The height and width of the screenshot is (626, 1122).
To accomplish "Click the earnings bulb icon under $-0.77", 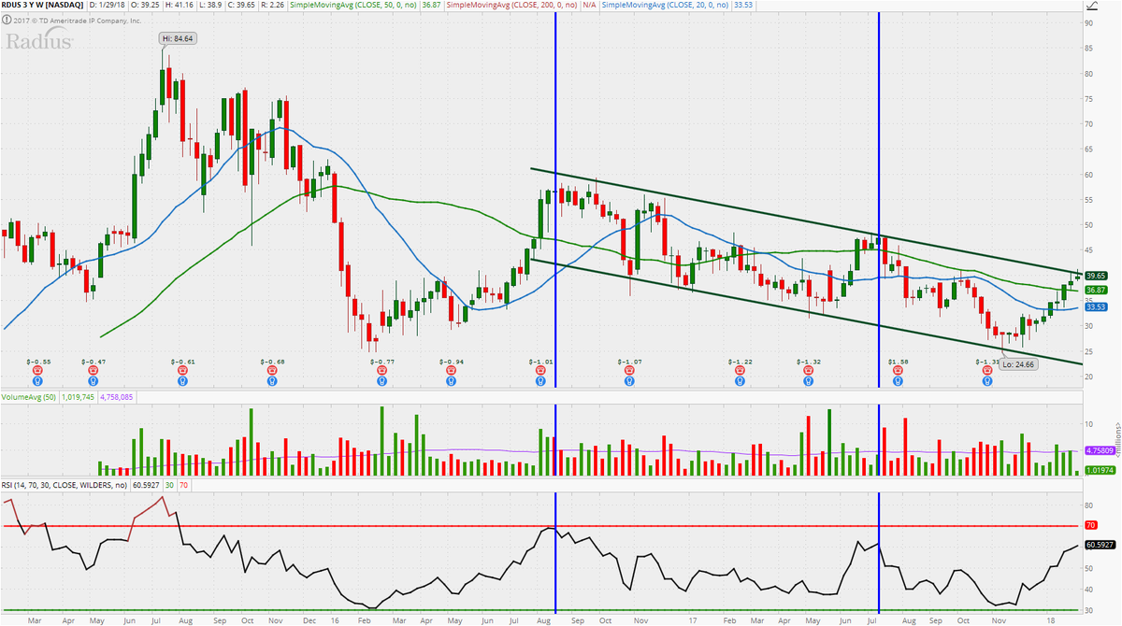I will 381,380.
